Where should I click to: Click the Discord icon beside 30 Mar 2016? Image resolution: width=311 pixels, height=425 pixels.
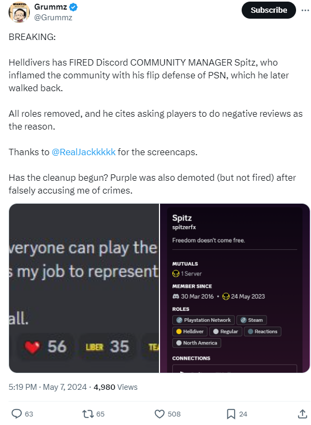(x=176, y=296)
